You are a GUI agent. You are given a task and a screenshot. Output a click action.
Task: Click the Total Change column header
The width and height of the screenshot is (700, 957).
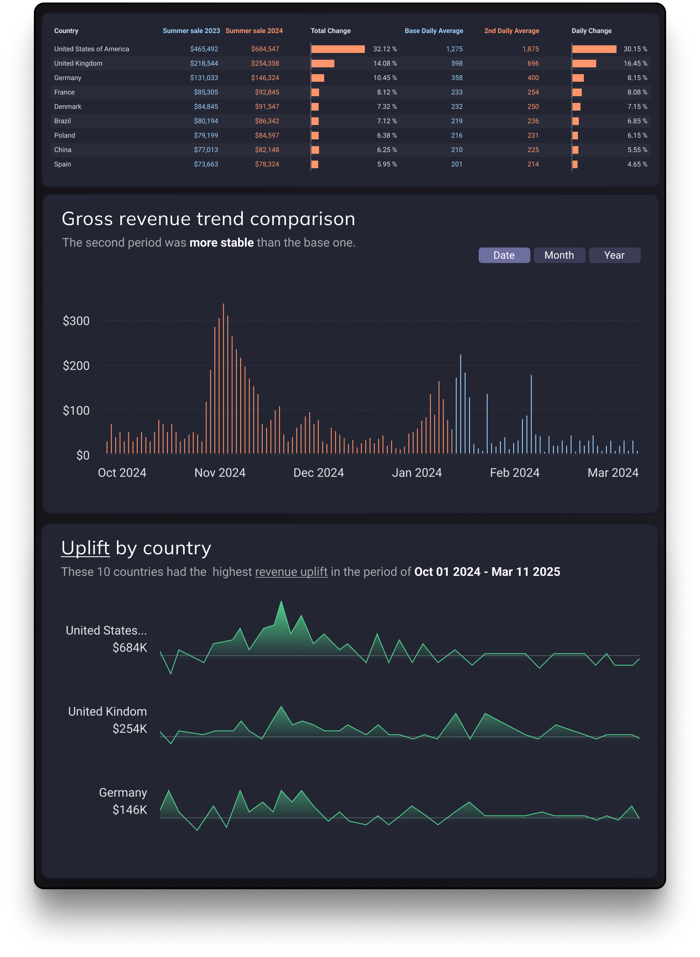[331, 31]
